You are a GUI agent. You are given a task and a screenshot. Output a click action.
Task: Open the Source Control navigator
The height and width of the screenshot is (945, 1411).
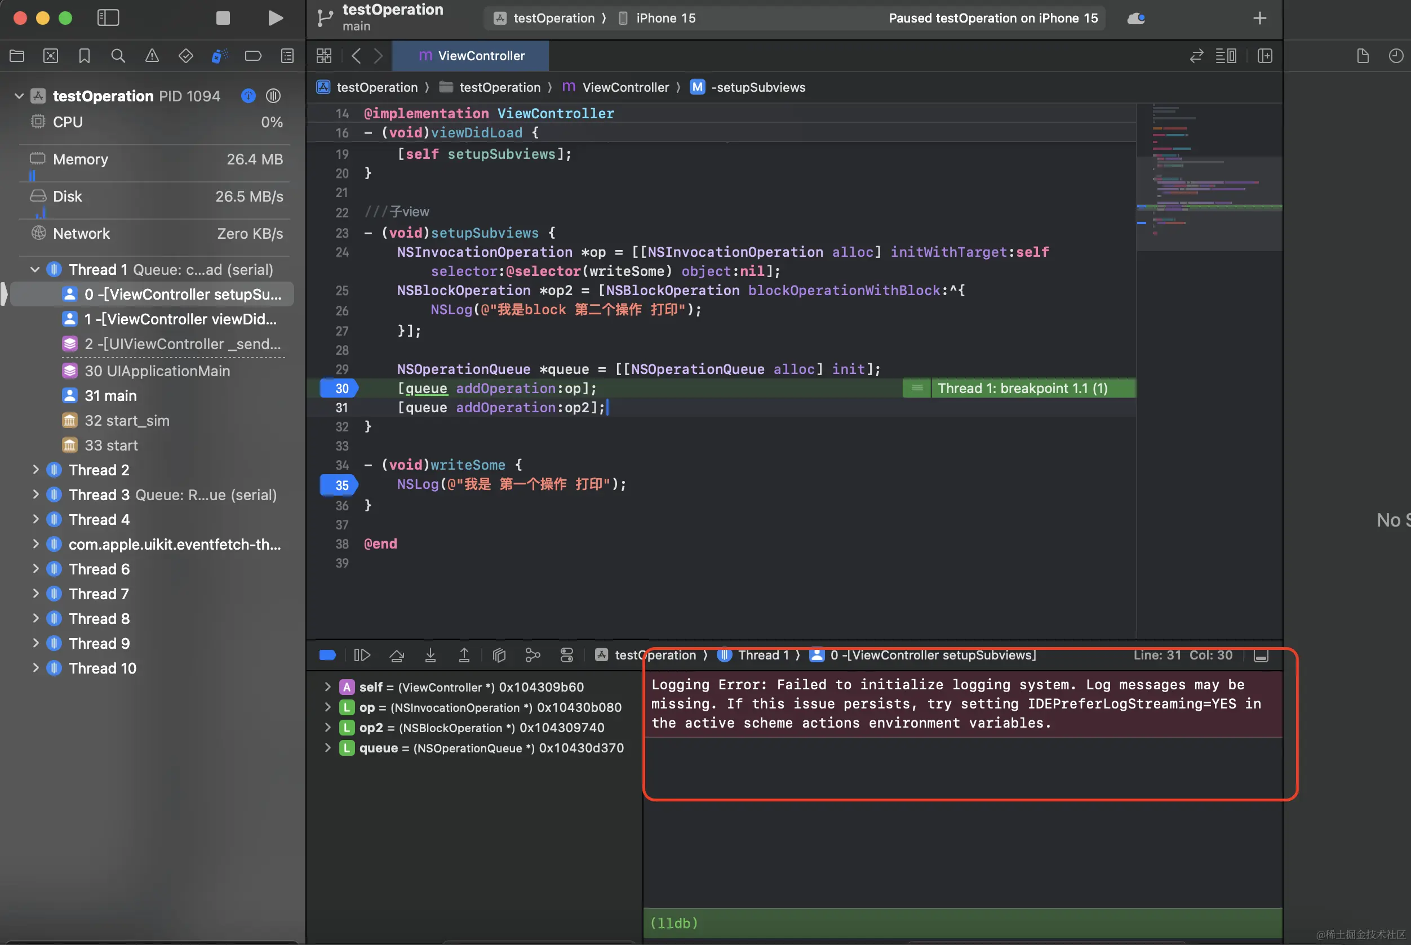[x=51, y=56]
